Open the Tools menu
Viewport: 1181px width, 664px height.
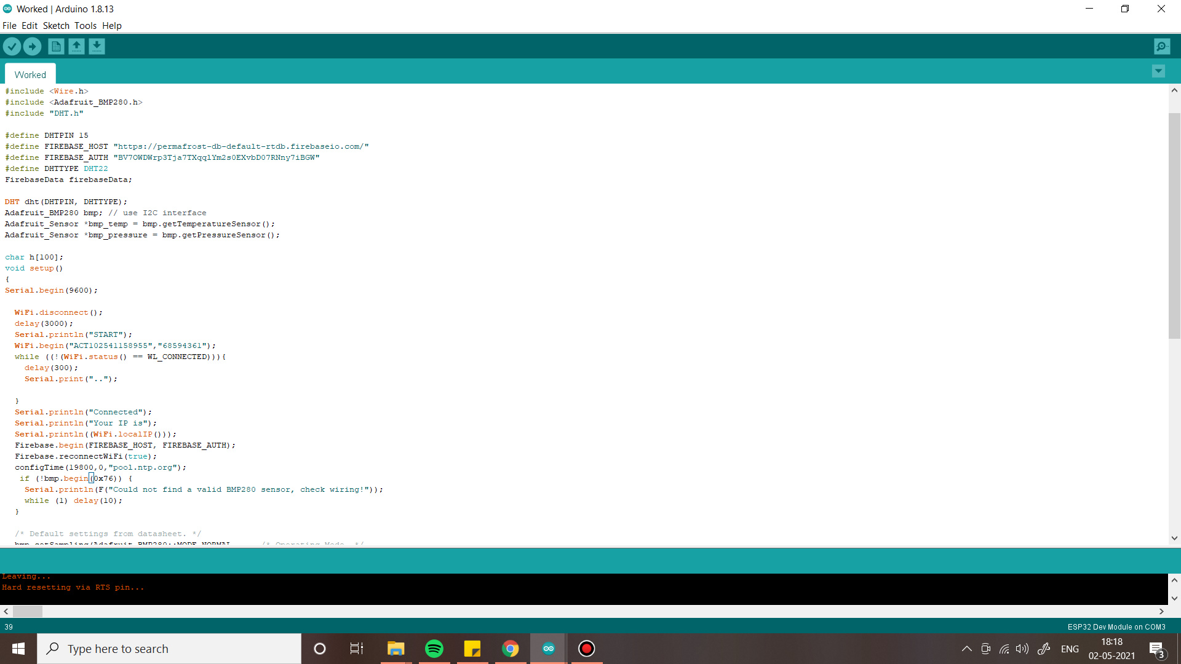pyautogui.click(x=85, y=26)
